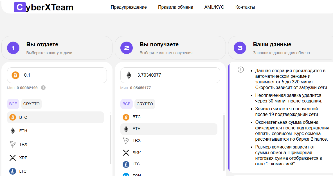
Task: Click the step 3 circle icon
Action: (x=240, y=48)
